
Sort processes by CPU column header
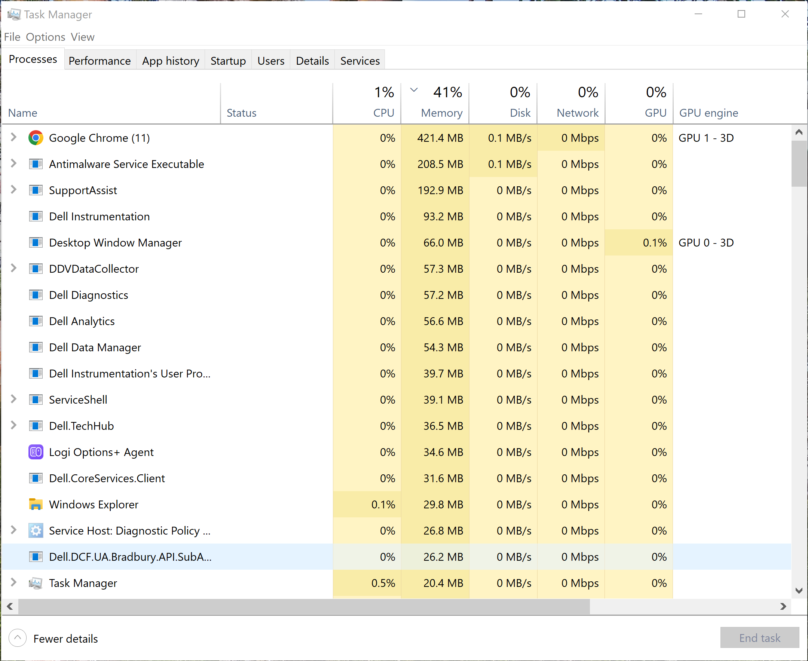(383, 113)
